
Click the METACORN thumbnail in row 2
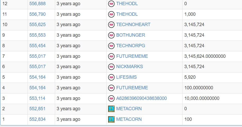tap(111, 109)
